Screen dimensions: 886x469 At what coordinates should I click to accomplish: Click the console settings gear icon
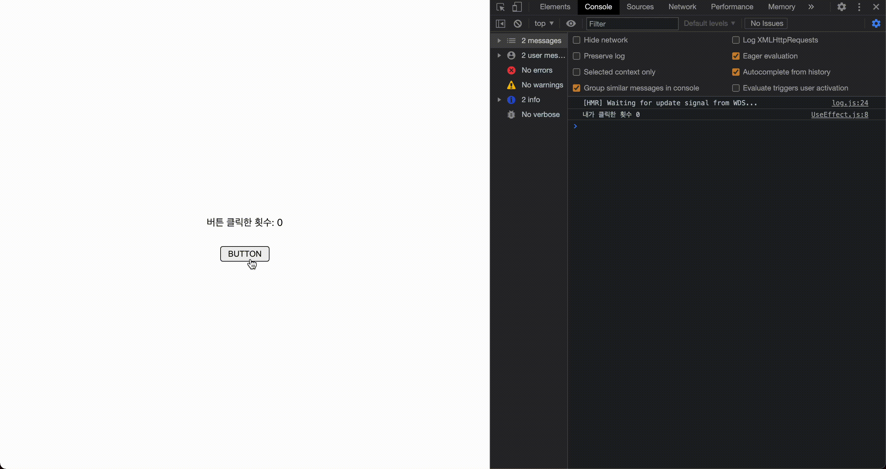876,23
